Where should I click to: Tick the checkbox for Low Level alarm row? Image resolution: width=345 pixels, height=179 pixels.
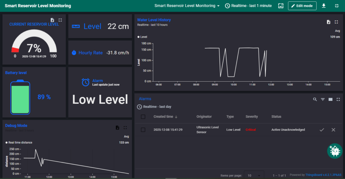[143, 130]
